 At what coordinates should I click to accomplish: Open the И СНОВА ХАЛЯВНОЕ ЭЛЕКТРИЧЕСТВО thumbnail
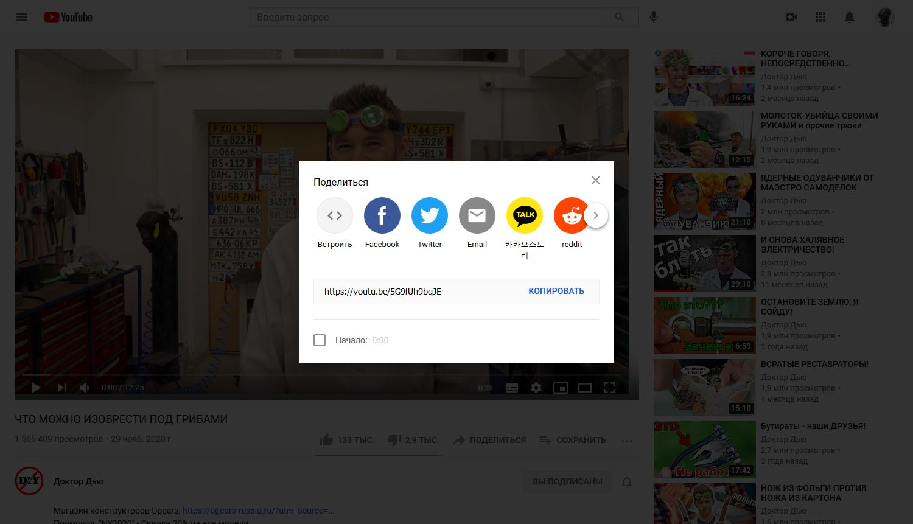pyautogui.click(x=705, y=264)
